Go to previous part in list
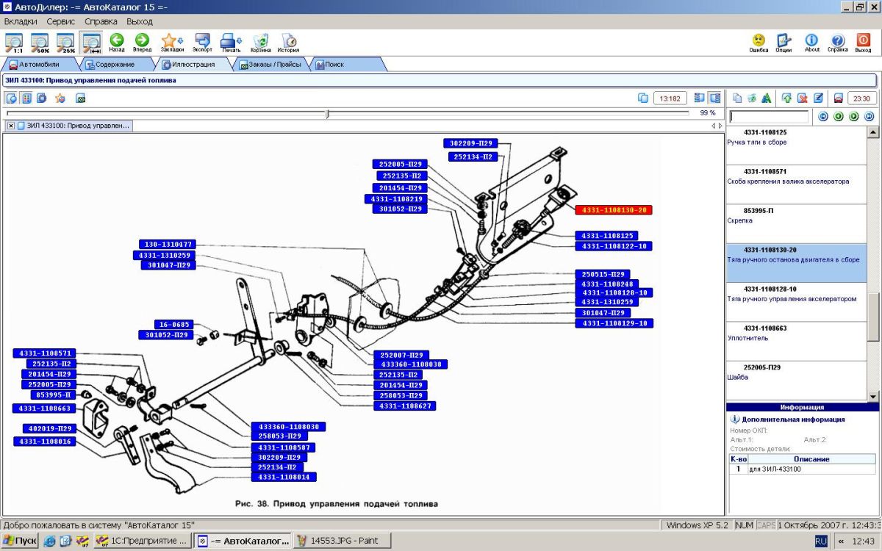Viewport: 882px width, 551px height. click(838, 117)
